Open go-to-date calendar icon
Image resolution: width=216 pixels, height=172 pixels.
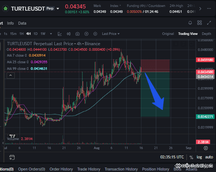pos(12,157)
